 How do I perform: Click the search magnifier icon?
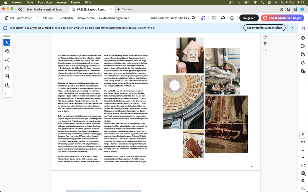[194, 18]
